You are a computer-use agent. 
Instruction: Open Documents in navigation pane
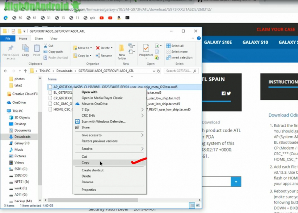tap(20, 130)
